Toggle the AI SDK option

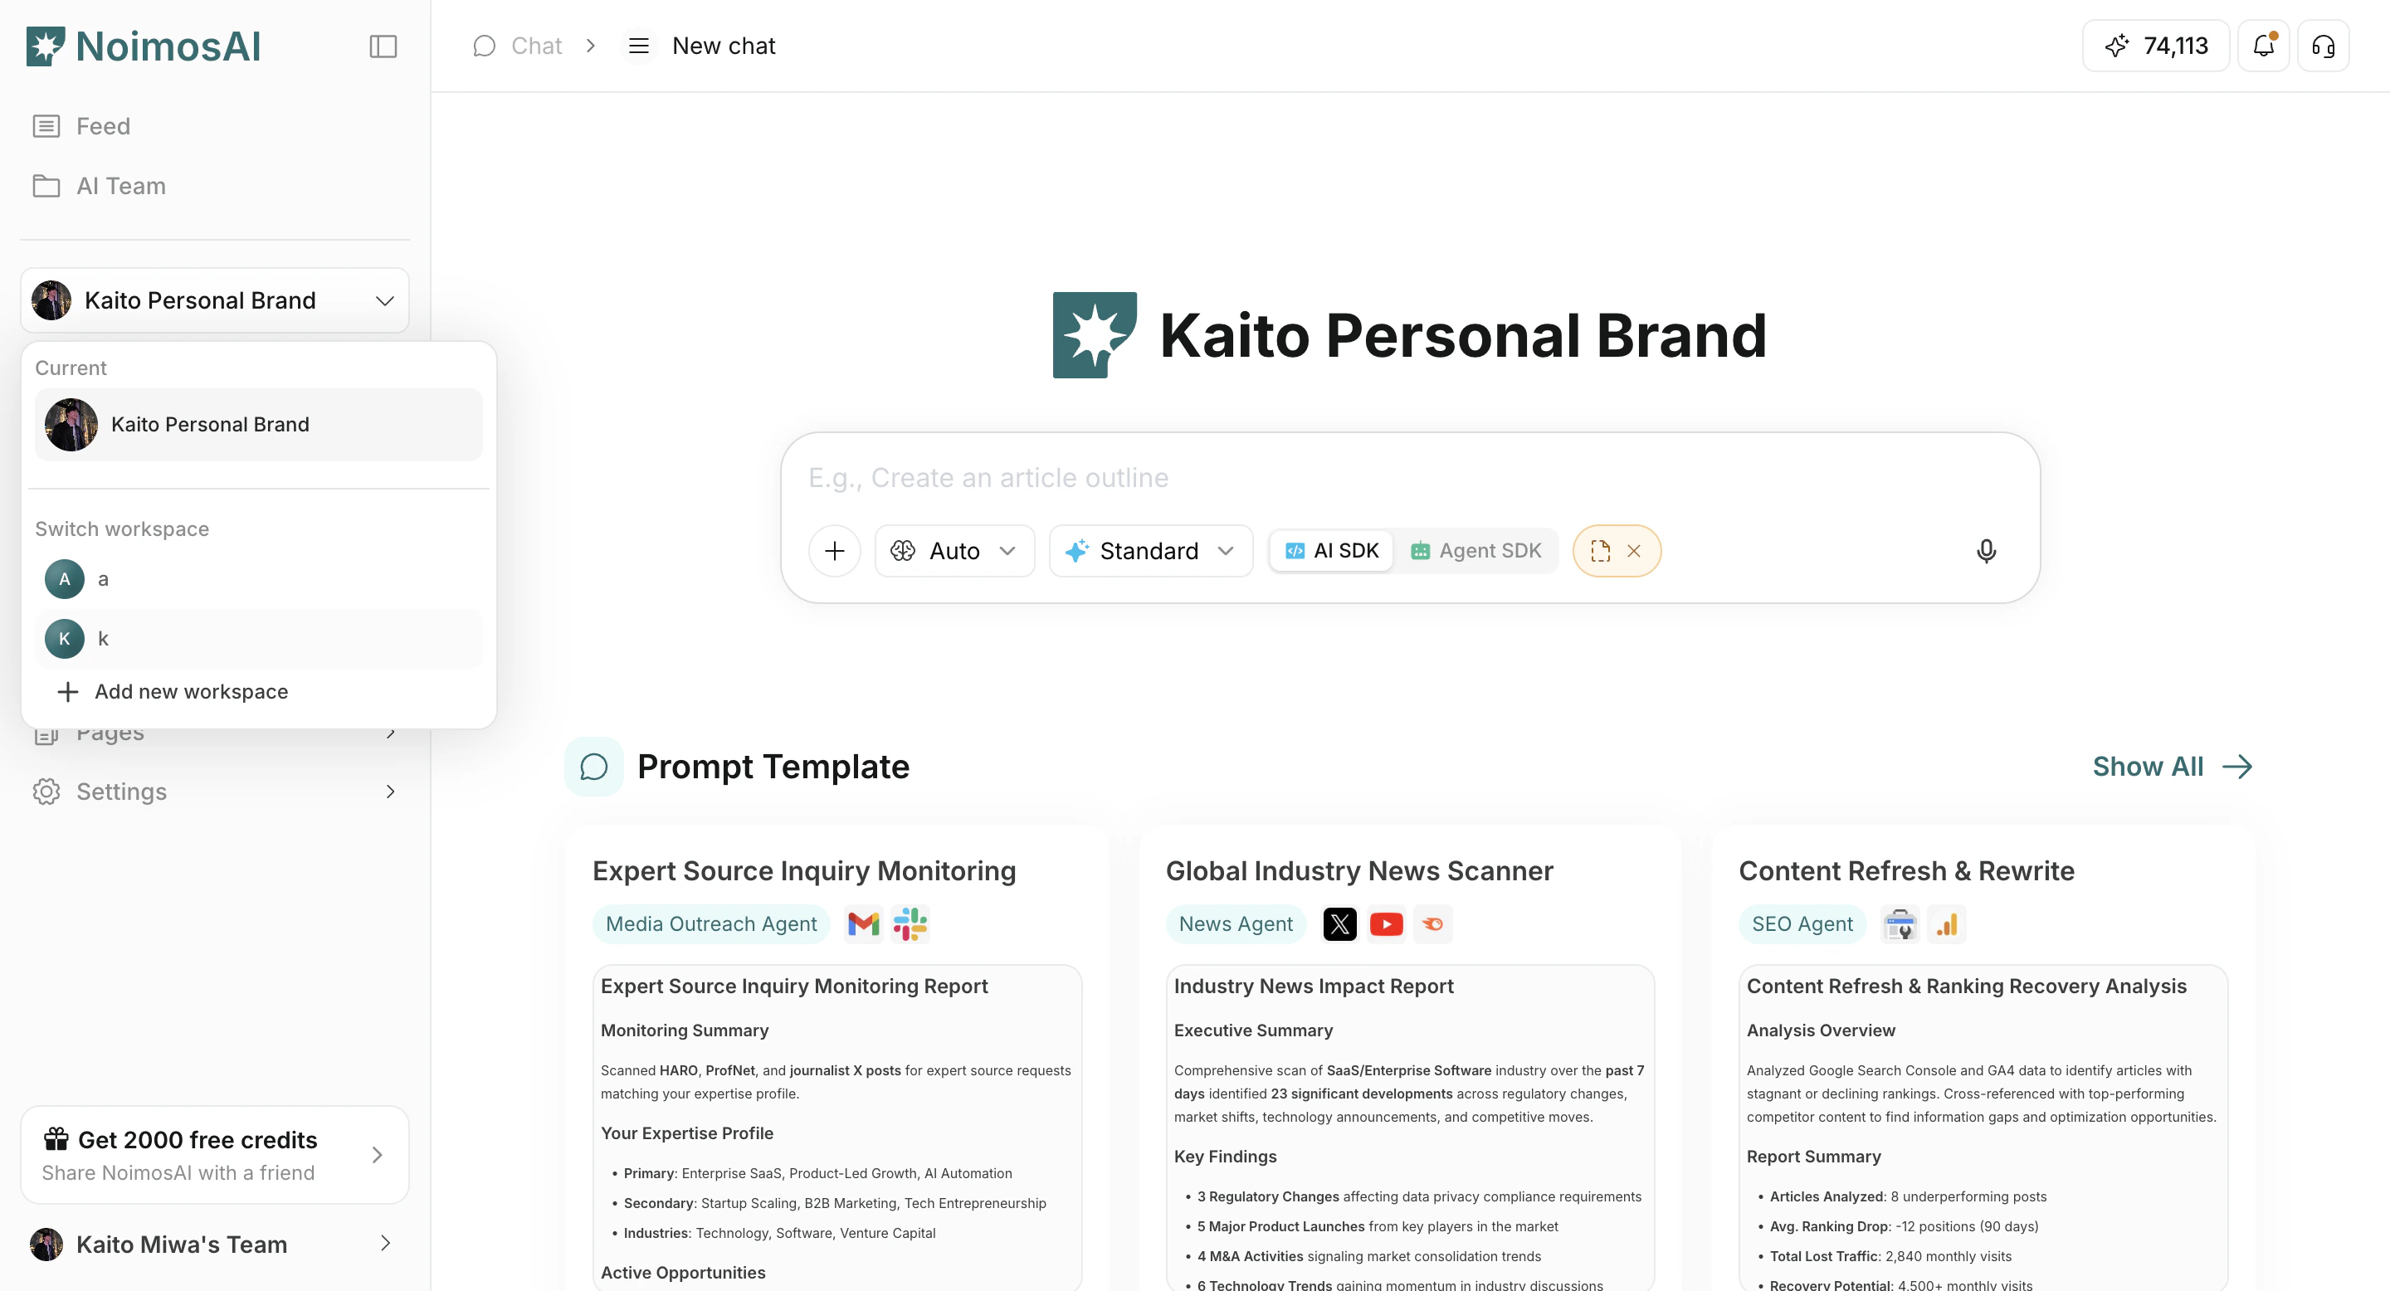(x=1330, y=550)
